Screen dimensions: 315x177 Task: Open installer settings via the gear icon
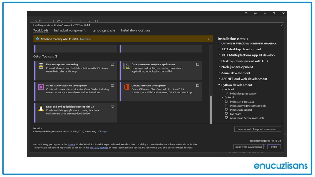tap(246, 13)
